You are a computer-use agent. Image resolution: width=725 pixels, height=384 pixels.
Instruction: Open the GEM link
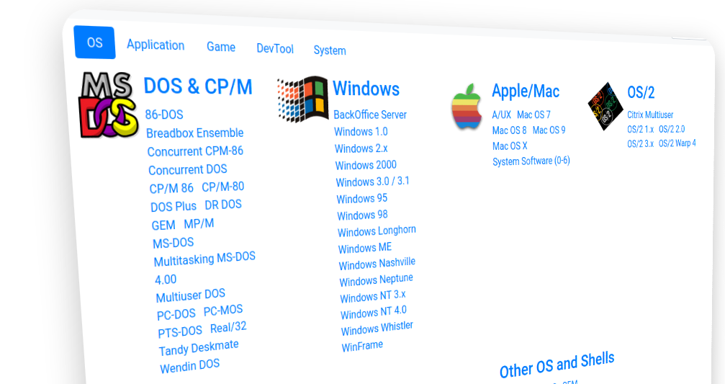(163, 226)
